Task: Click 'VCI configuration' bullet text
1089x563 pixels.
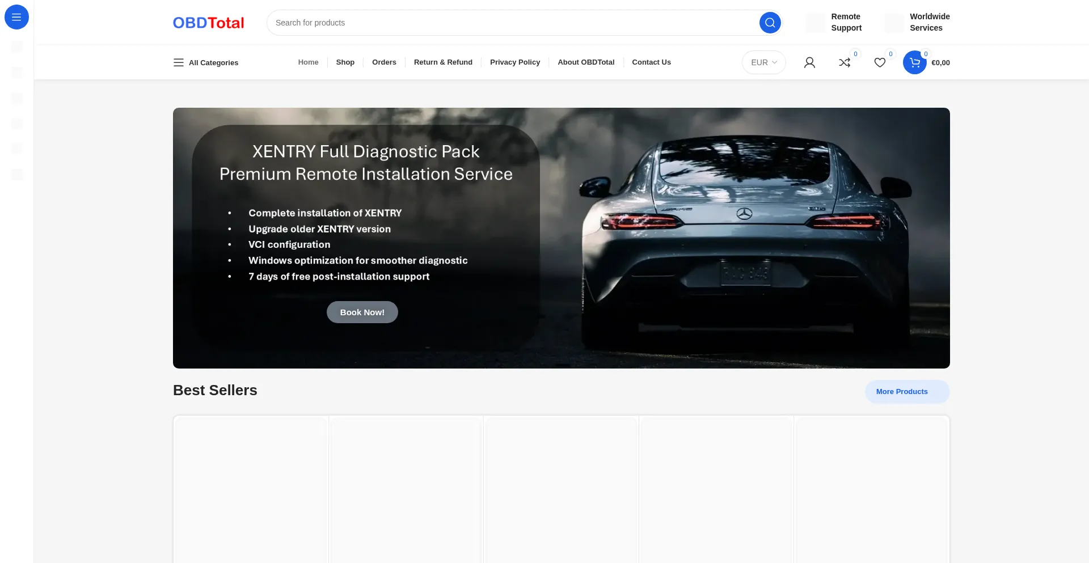Action: point(289,244)
